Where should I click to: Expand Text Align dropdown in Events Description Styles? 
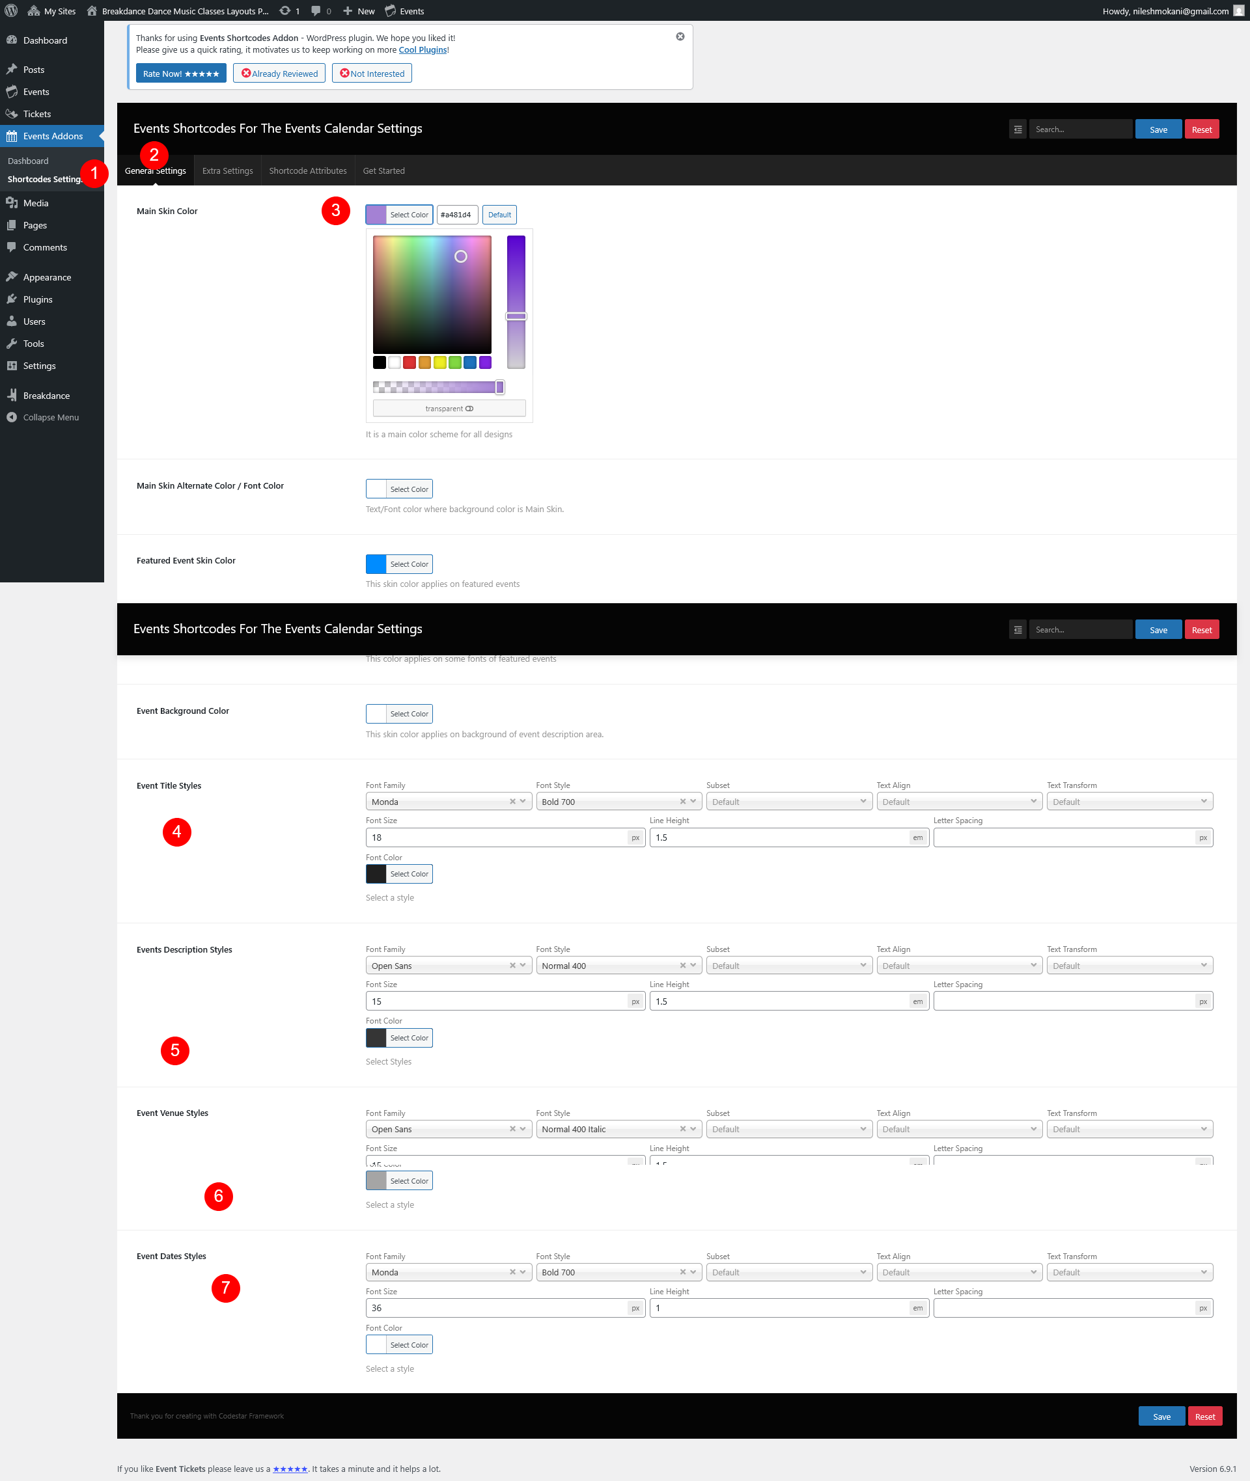pyautogui.click(x=958, y=966)
